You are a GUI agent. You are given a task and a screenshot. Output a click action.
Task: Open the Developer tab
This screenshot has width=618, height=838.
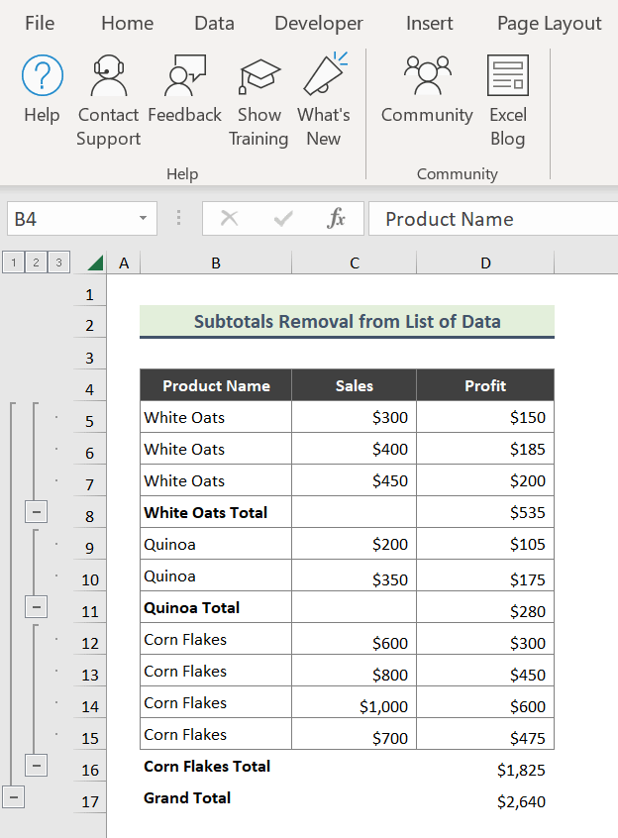click(319, 23)
